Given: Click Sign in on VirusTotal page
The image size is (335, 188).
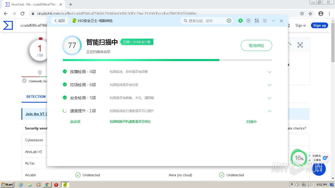Looking at the screenshot, I should pos(300,25).
